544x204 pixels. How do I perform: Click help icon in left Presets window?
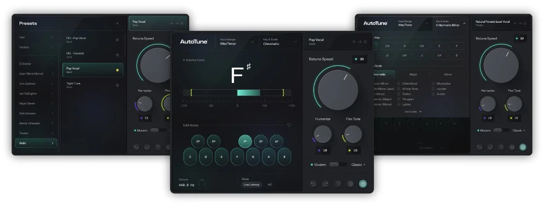tap(158, 147)
